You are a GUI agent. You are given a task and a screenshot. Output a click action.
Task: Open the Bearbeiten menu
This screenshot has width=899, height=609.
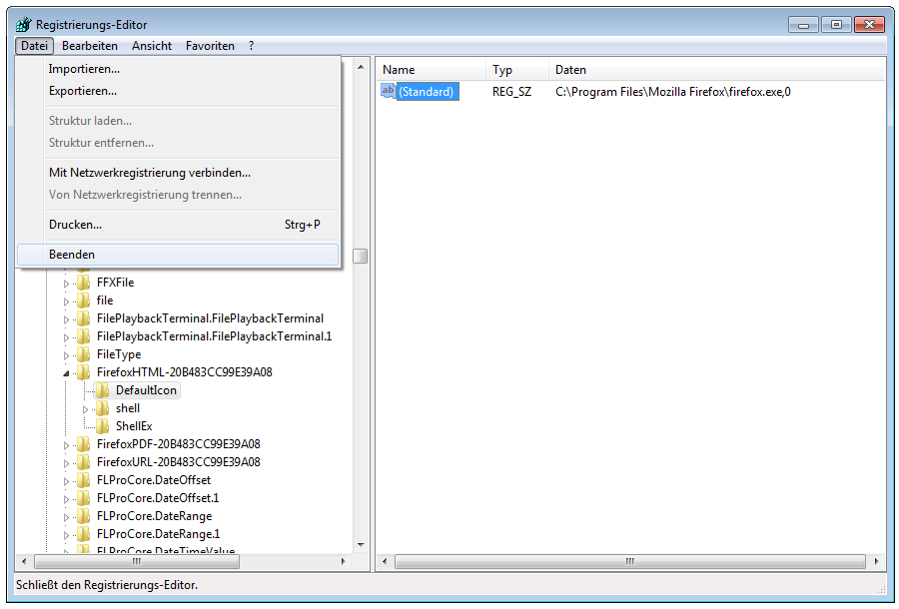(x=90, y=46)
